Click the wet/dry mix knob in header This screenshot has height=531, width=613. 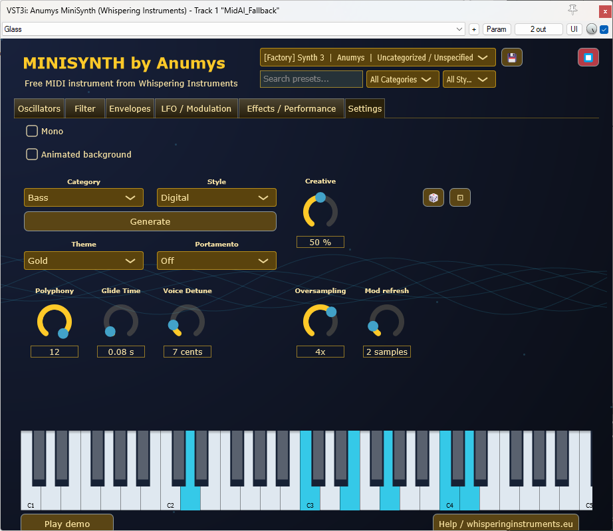592,29
